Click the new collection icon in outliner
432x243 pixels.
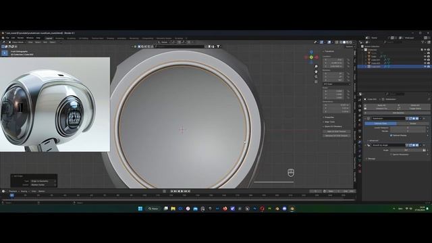429,42
